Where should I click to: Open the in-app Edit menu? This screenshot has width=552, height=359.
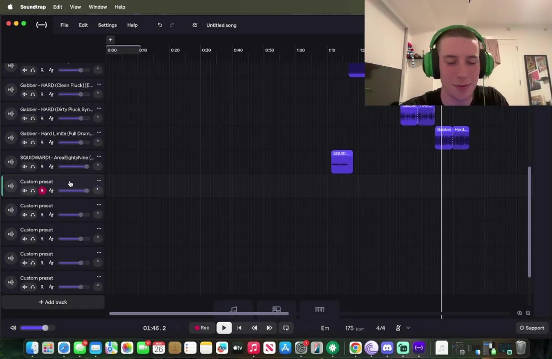83,25
